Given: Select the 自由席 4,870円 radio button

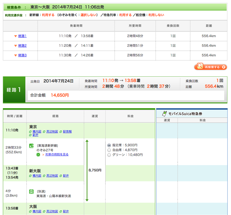Looking at the screenshot, I should tap(109, 150).
